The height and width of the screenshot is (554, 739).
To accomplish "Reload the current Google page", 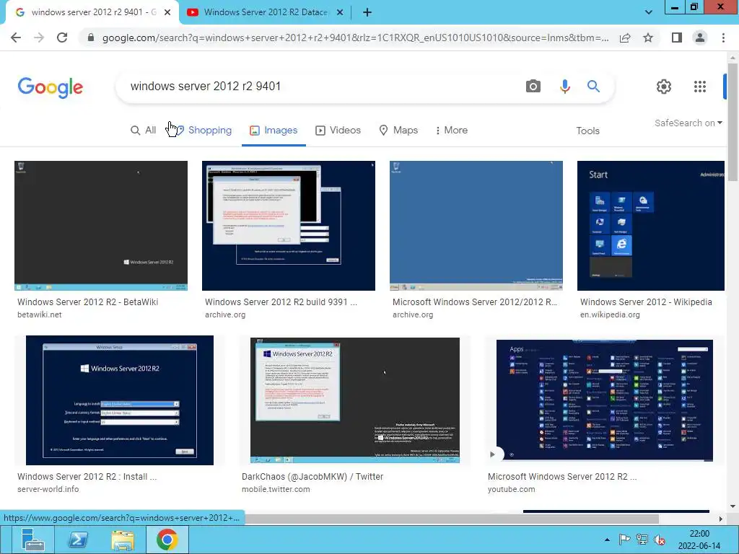I will (x=62, y=38).
